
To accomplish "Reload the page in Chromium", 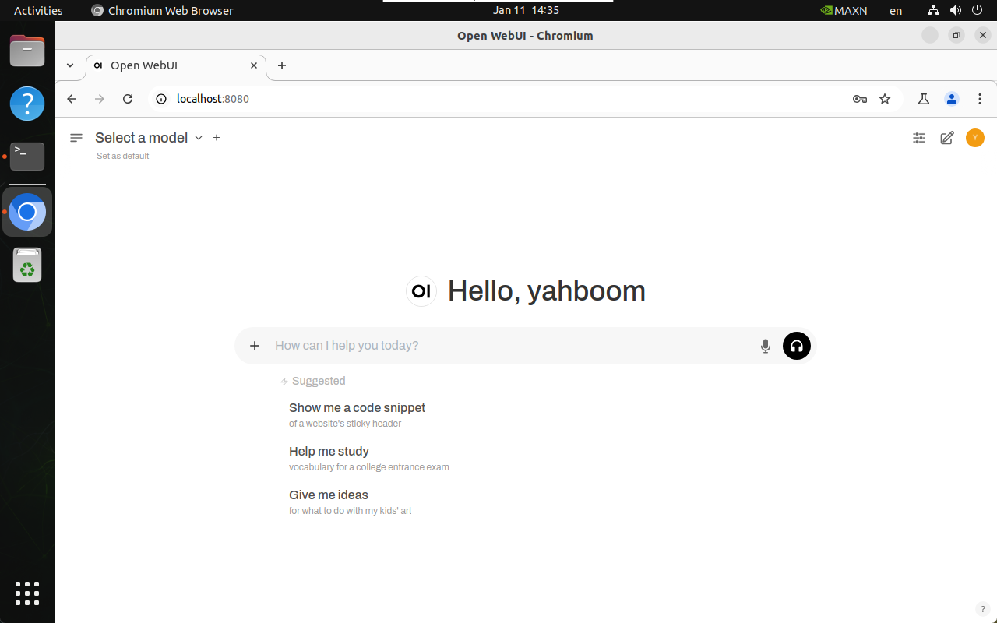I will coord(128,99).
